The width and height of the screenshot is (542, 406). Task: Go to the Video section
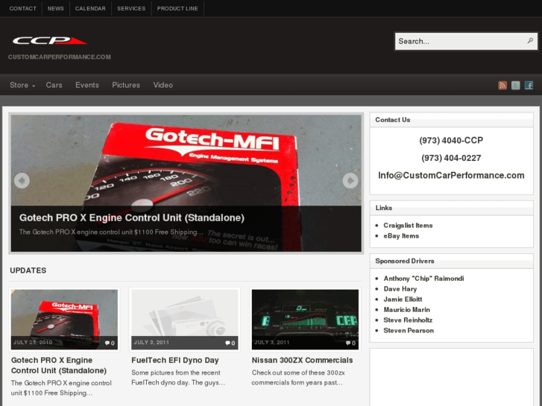pos(163,85)
